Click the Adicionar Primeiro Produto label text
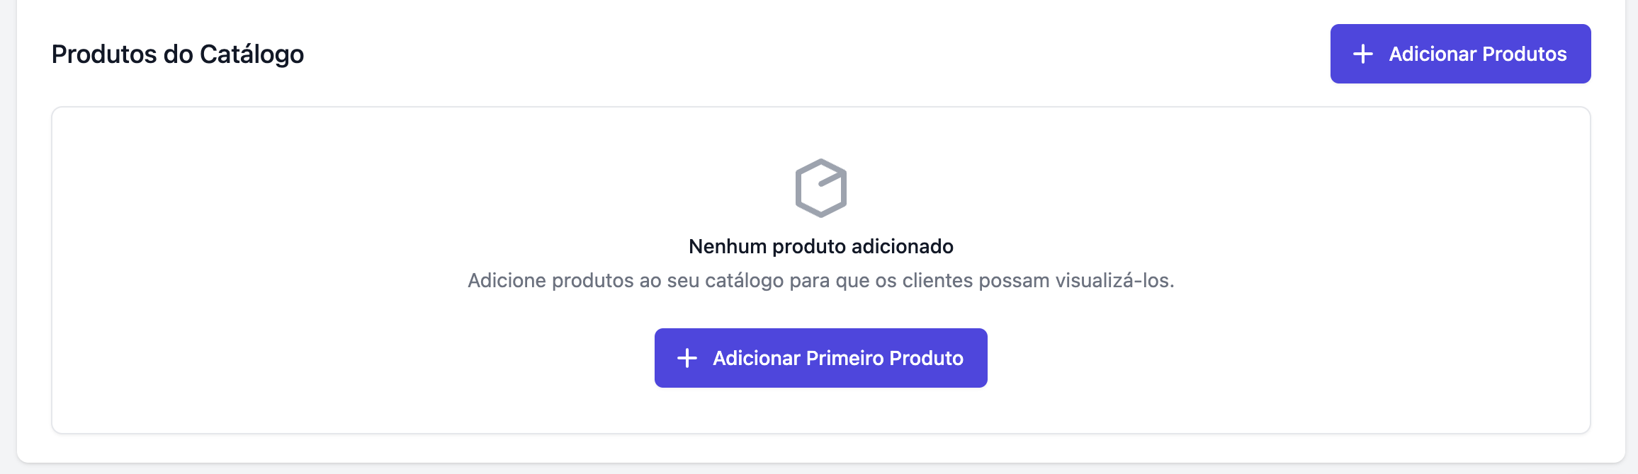The image size is (1638, 474). coord(837,358)
